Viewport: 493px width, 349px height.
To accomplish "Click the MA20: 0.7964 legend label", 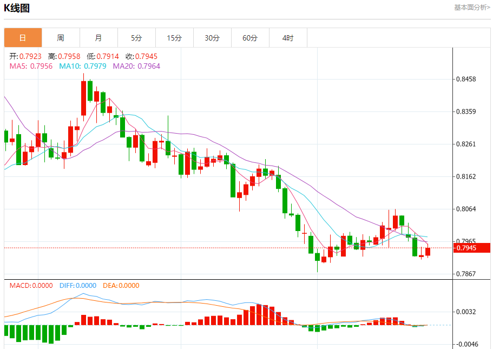I will 136,66.
